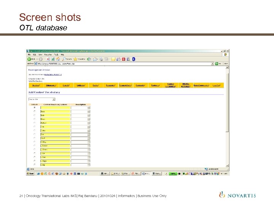
Task: Open the Edit menu
Action: point(35,55)
